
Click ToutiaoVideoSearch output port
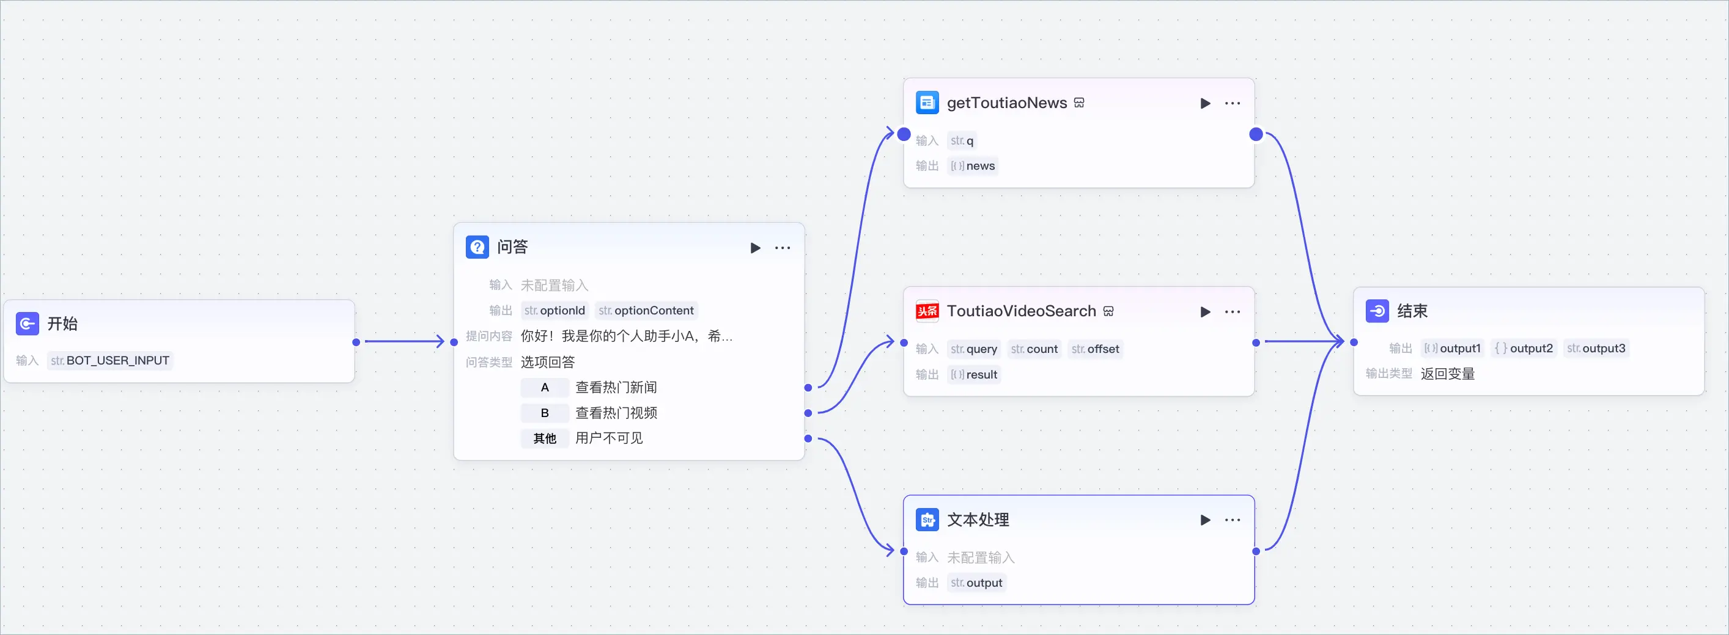click(x=1256, y=343)
